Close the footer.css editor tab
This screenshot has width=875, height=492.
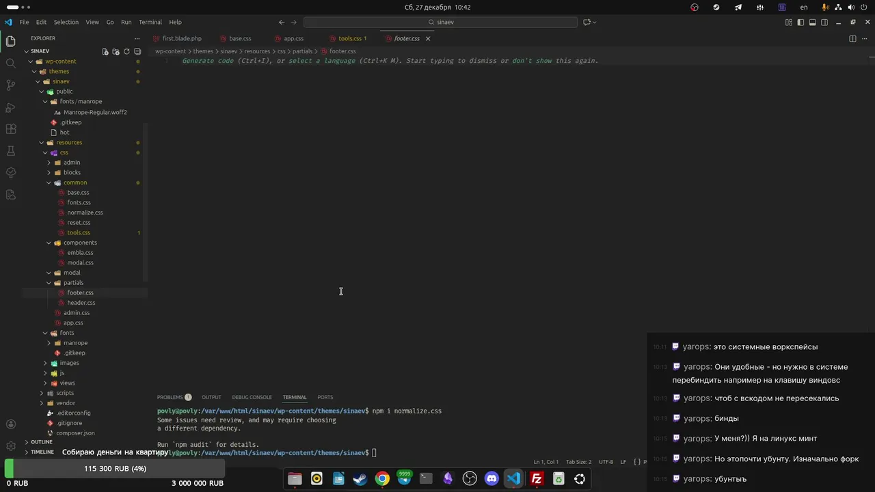coord(428,39)
